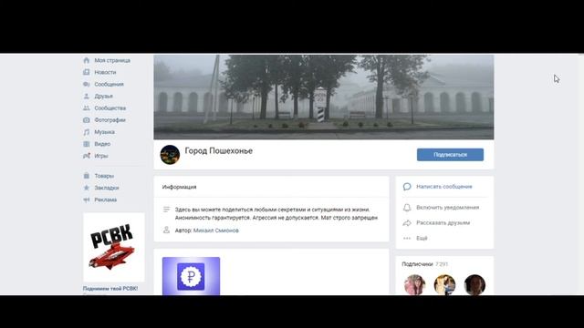The width and height of the screenshot is (584, 328).
Task: Open Реклама in the sidebar
Action: (x=106, y=200)
